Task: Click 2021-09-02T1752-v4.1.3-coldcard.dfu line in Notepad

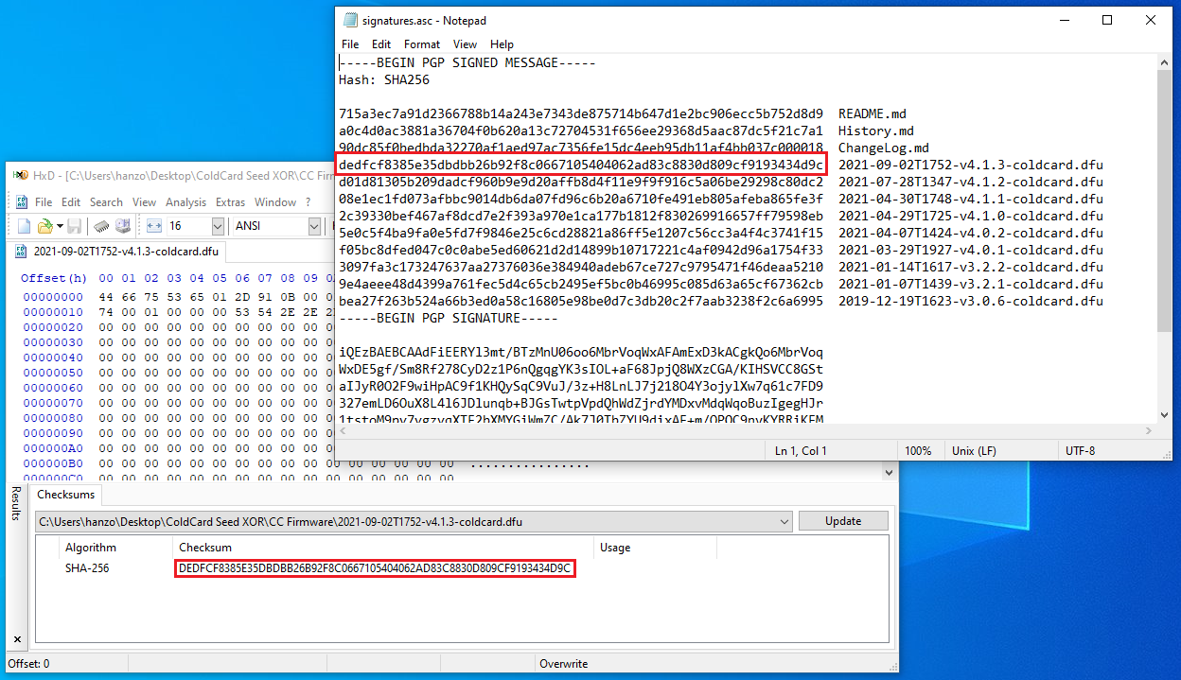Action: point(971,165)
